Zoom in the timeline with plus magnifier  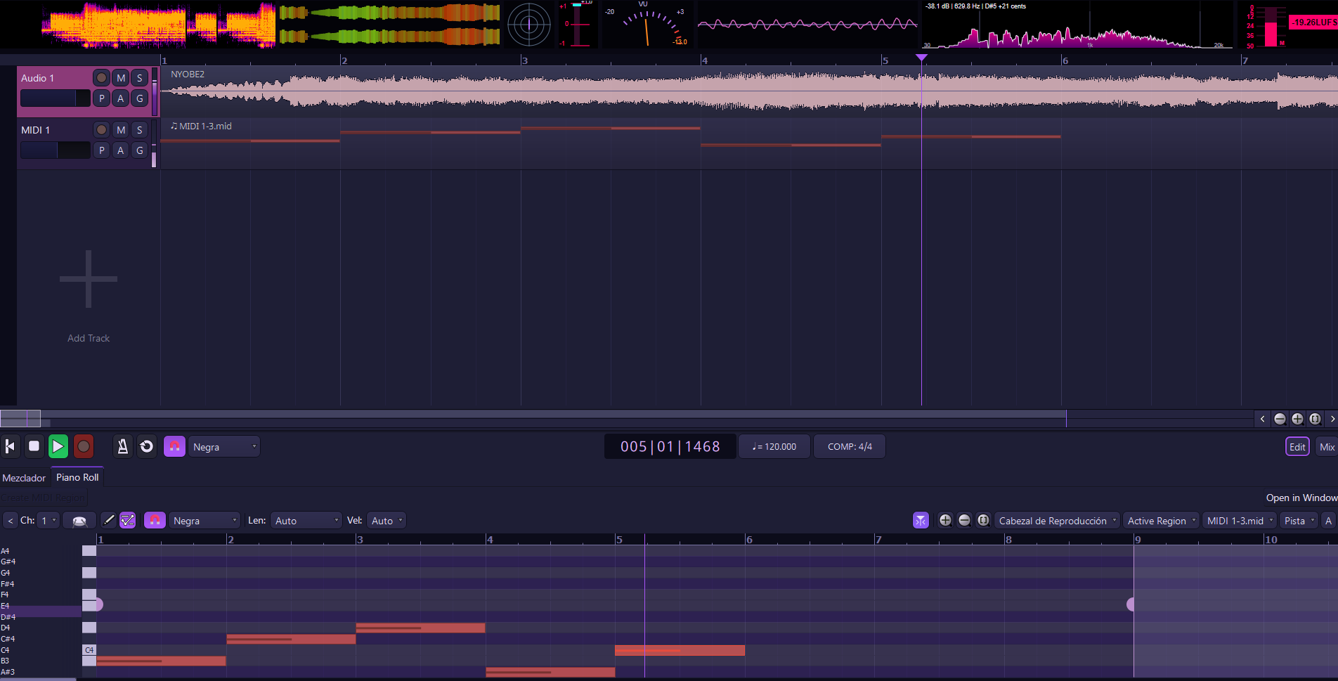(1297, 419)
